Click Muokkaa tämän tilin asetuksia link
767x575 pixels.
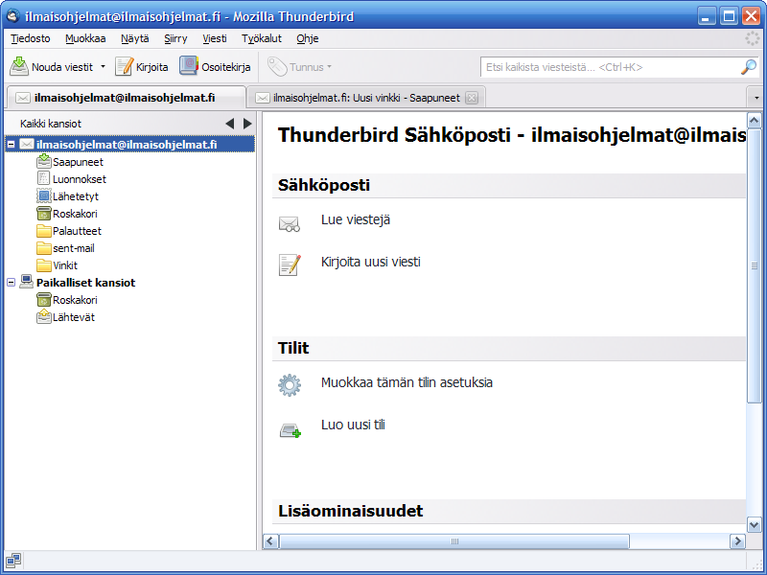(407, 382)
